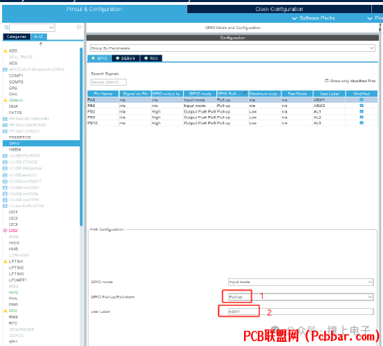383x346 pixels.
Task: Open the GPIO Pull-up/Pull-down dropdown
Action: [x=301, y=297]
